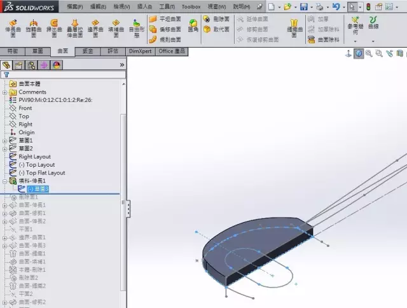Switch to the 草圖 sketch tab

[x=38, y=51]
